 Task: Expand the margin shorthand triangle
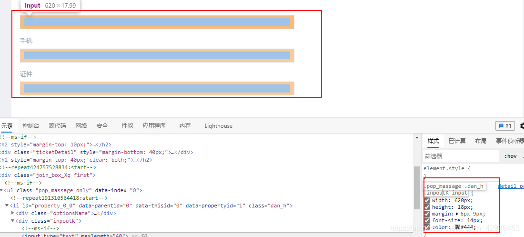[x=457, y=214]
